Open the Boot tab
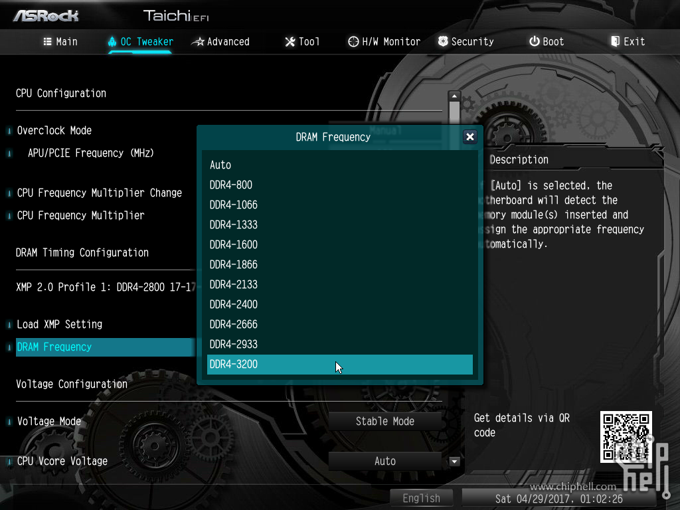 click(x=547, y=42)
